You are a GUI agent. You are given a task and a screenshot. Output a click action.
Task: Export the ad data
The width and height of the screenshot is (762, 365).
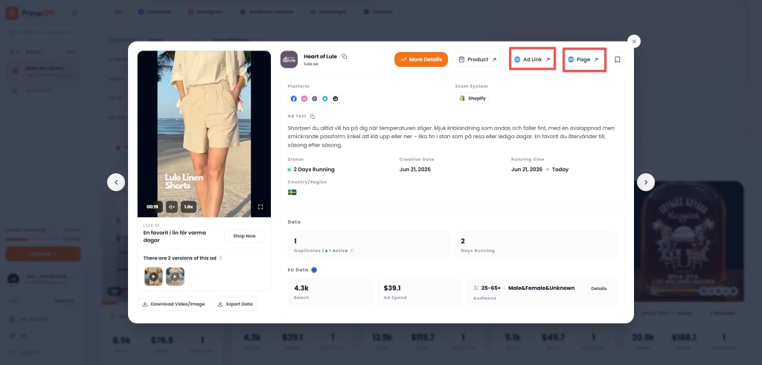[234, 304]
